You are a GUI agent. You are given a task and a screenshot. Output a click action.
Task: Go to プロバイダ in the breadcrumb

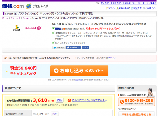point(15,18)
